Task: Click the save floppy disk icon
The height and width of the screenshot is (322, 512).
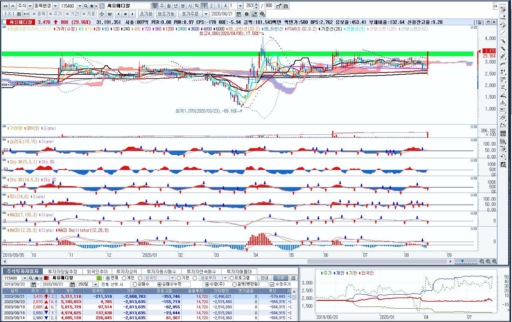Action: point(286,6)
